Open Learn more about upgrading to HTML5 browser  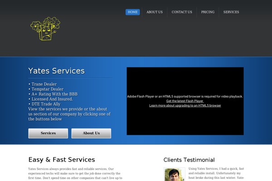coord(185,105)
